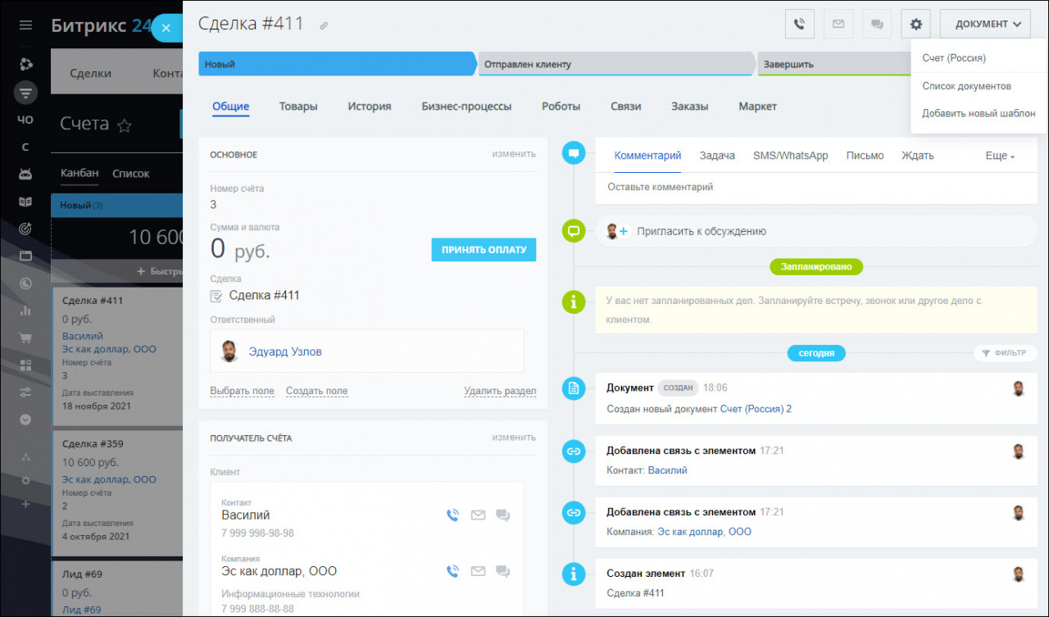Open chat with contact Василий
The height and width of the screenshot is (617, 1049).
pyautogui.click(x=503, y=515)
